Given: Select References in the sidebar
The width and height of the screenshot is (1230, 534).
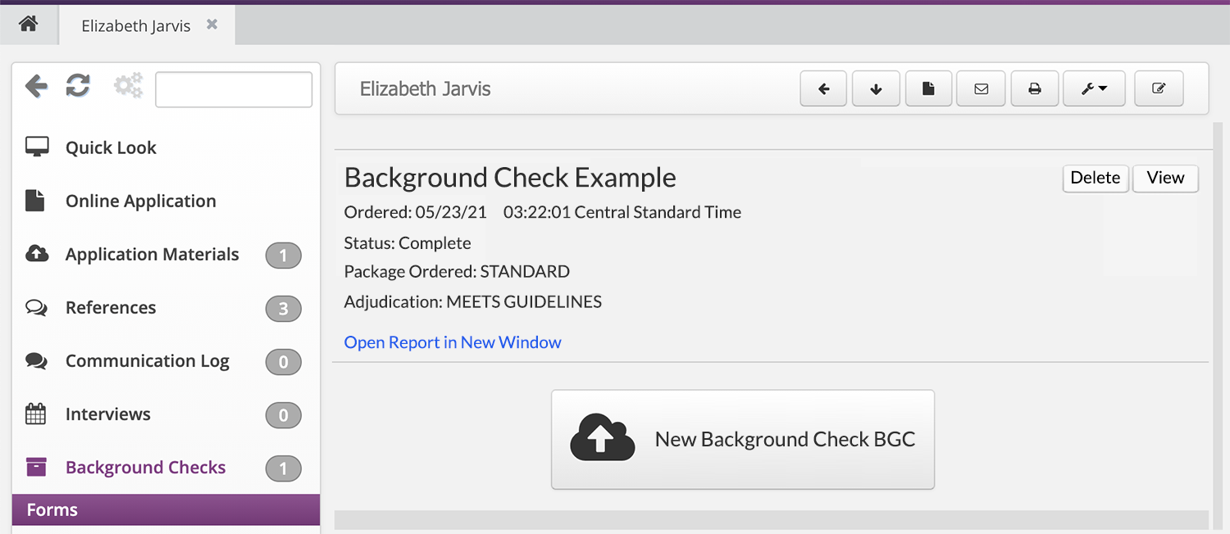Looking at the screenshot, I should click(111, 308).
